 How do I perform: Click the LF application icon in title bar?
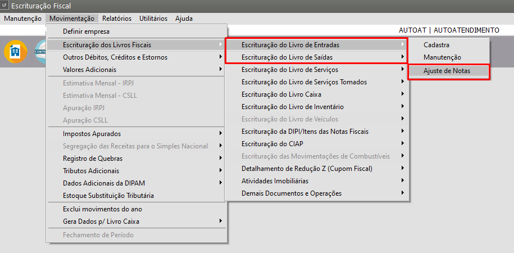click(6, 6)
